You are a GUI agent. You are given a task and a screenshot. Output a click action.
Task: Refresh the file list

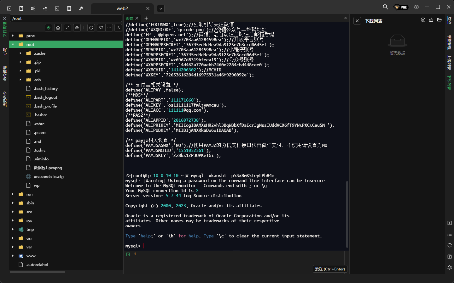pos(91,28)
